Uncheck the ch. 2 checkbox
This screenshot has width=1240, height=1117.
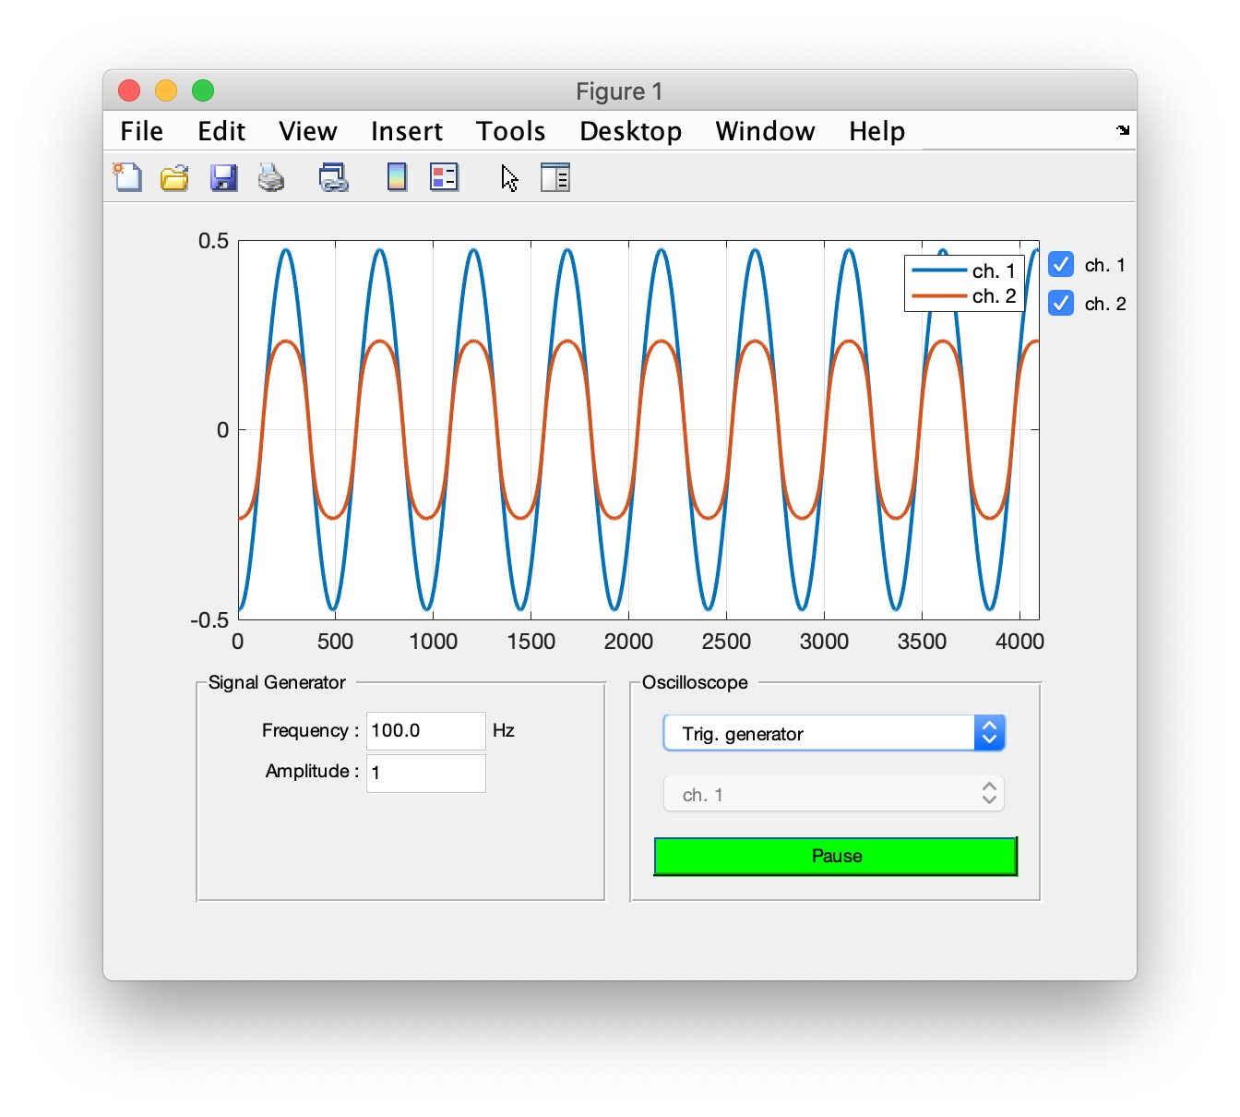(1061, 303)
